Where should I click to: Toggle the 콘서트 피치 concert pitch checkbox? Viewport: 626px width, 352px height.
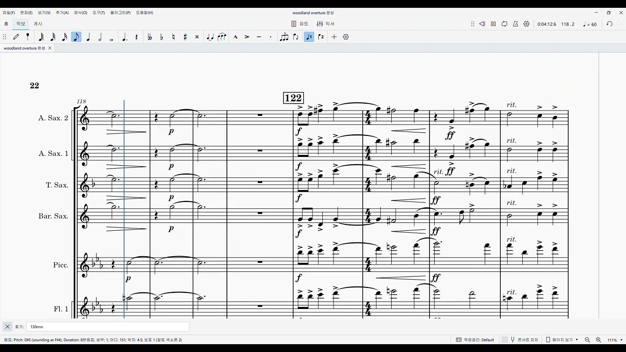click(504, 340)
